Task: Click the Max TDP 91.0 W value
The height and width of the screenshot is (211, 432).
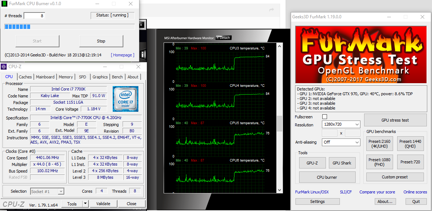Action: (99, 96)
